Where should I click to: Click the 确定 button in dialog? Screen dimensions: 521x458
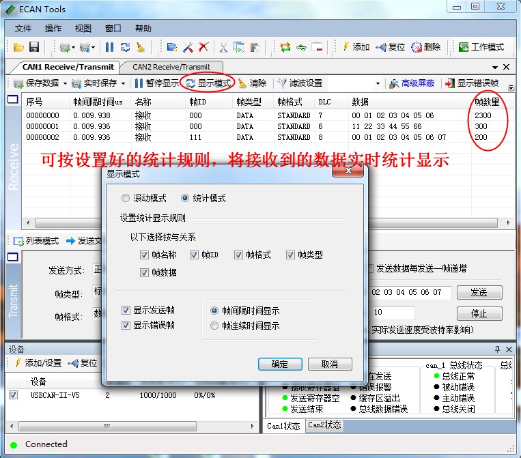pos(280,364)
